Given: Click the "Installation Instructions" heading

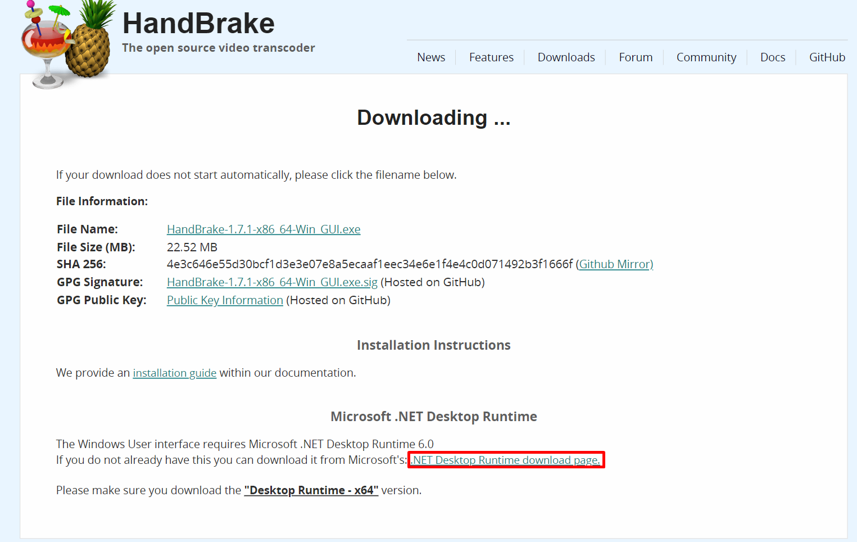Looking at the screenshot, I should tap(434, 345).
